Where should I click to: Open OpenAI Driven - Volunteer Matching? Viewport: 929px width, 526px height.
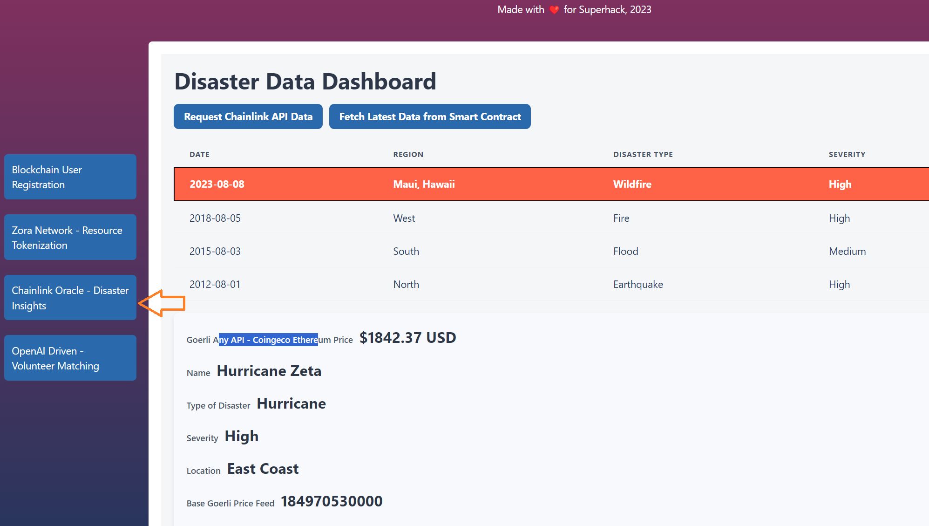70,358
